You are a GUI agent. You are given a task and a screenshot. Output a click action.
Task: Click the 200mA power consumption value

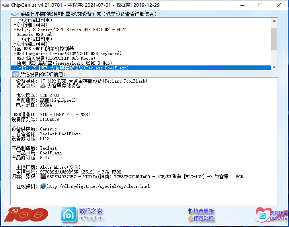[46, 105]
